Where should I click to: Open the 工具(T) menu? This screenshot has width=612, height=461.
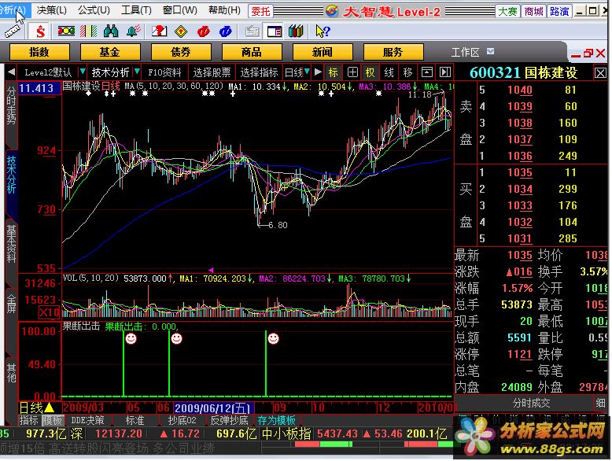point(136,10)
